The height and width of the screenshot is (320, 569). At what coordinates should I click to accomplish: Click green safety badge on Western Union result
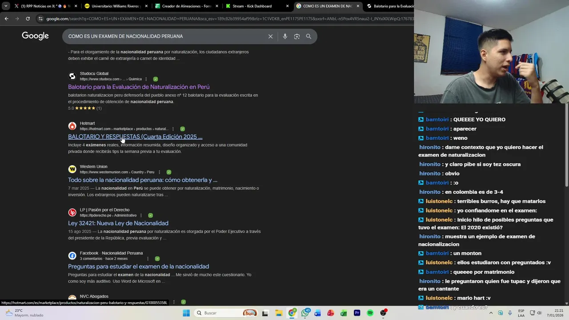tap(169, 172)
